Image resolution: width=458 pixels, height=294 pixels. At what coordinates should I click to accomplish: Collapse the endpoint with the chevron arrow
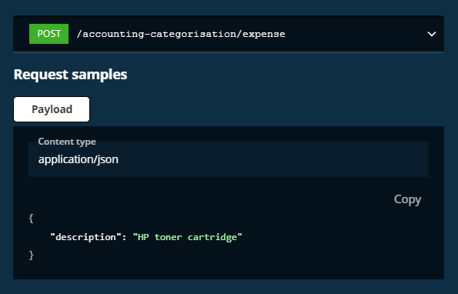click(432, 34)
